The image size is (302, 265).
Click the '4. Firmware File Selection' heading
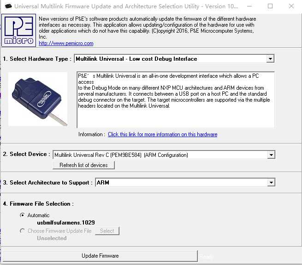click(x=38, y=204)
